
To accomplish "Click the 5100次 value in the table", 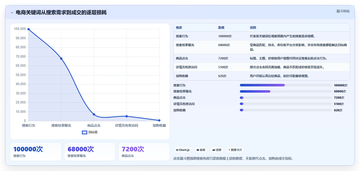I will [x=223, y=67].
